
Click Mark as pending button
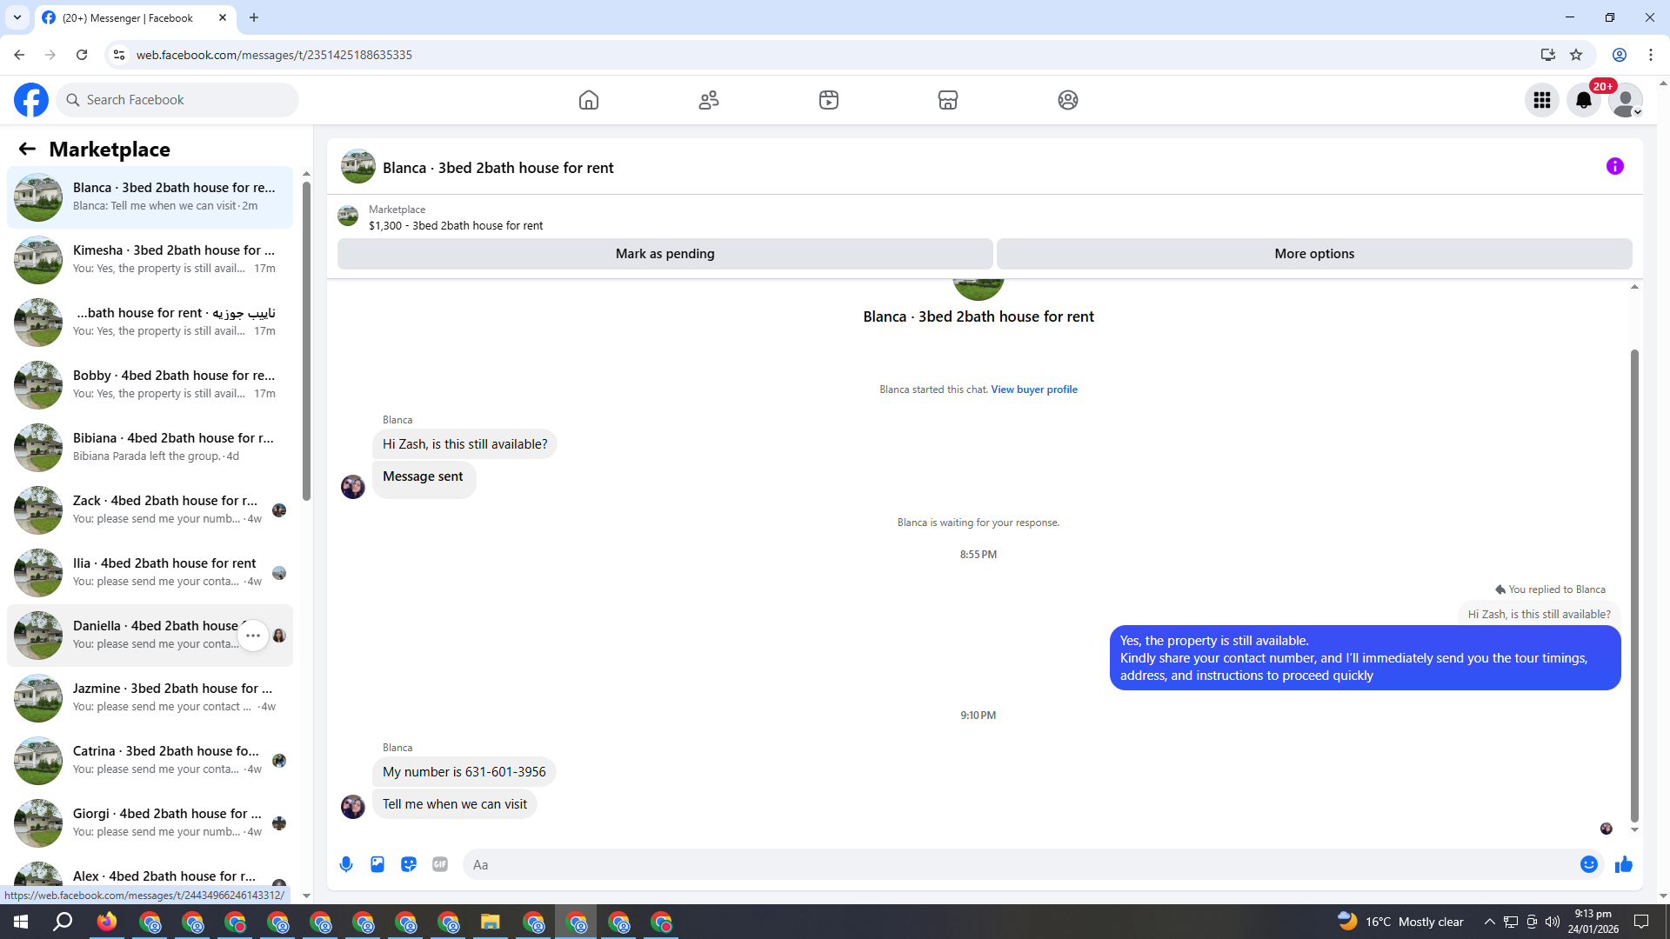click(665, 254)
